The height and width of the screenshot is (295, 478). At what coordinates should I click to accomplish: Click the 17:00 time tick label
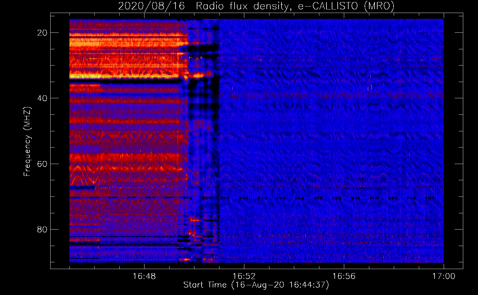[x=444, y=276]
